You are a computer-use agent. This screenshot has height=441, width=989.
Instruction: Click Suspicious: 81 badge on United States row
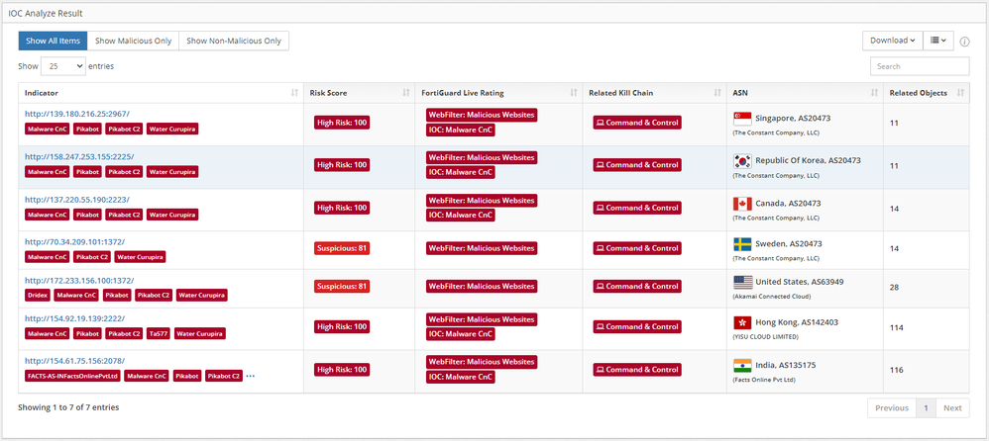click(342, 287)
